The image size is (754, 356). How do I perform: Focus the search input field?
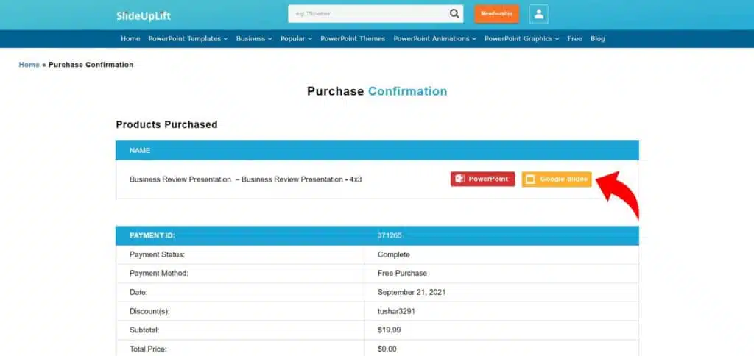[367, 14]
